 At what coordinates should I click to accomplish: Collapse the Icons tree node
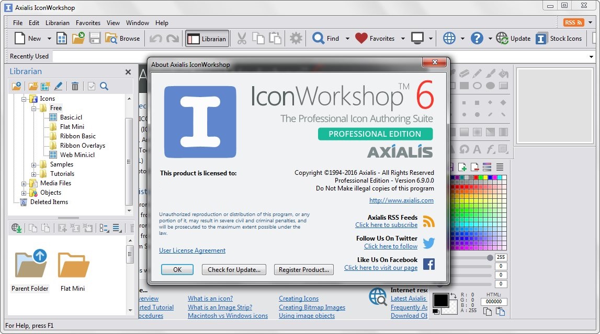(24, 99)
